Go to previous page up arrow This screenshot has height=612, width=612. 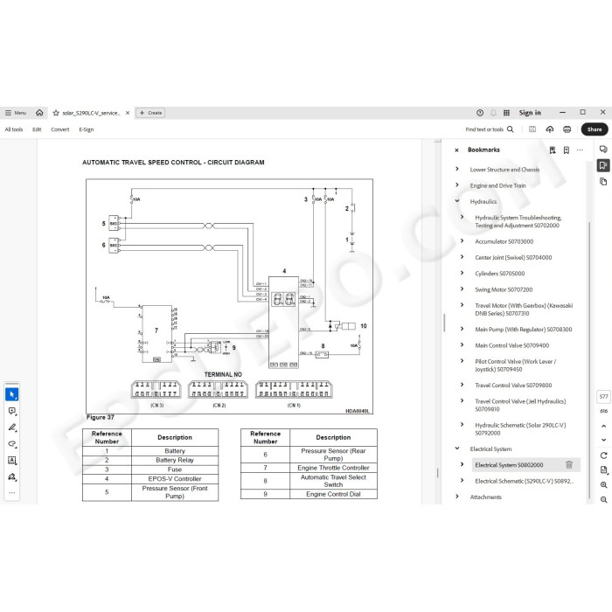[x=603, y=426]
